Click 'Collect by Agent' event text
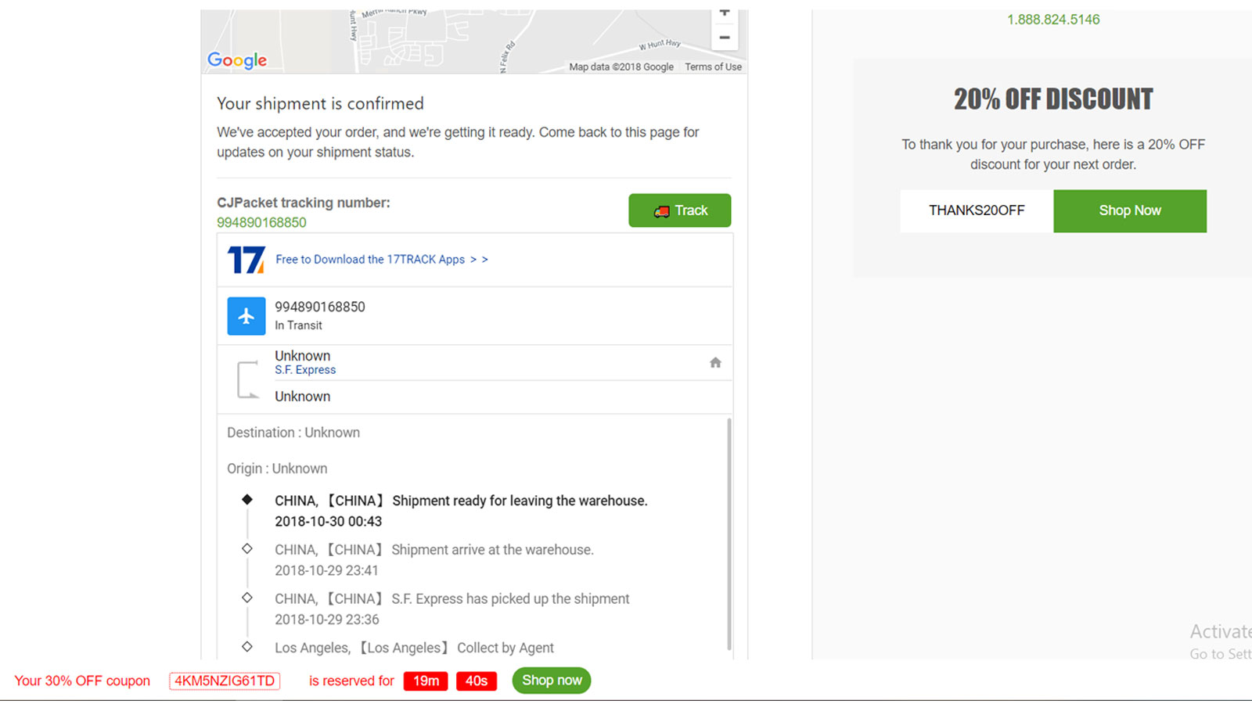The height and width of the screenshot is (704, 1252). [x=505, y=648]
